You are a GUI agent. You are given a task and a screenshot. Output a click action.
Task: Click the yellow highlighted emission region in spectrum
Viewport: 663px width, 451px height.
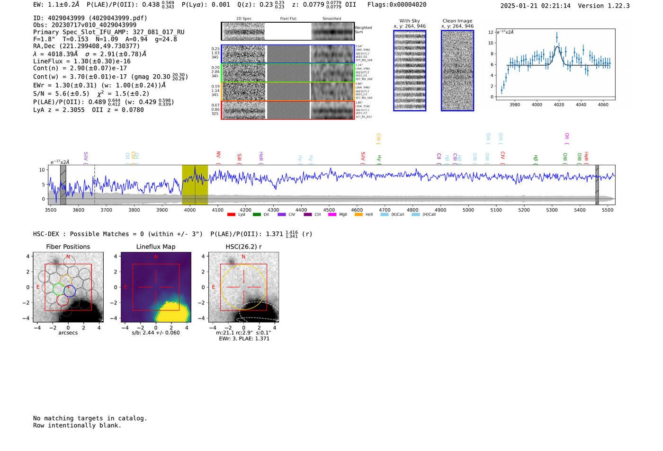[x=195, y=185]
